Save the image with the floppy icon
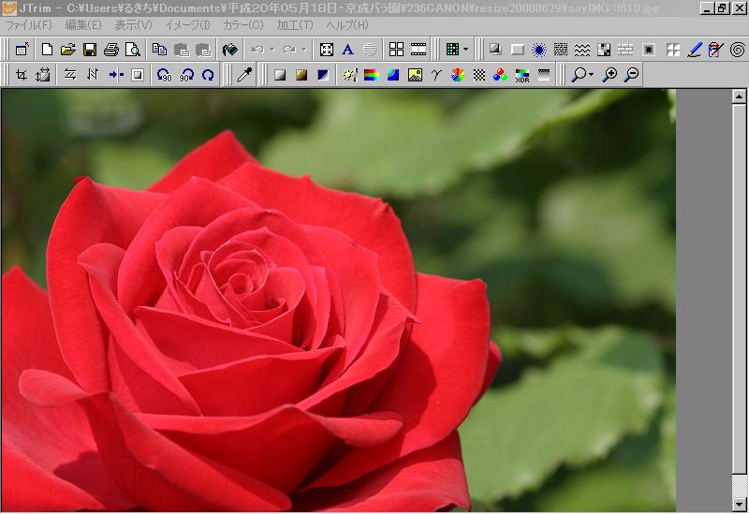This screenshot has width=749, height=514. 90,50
